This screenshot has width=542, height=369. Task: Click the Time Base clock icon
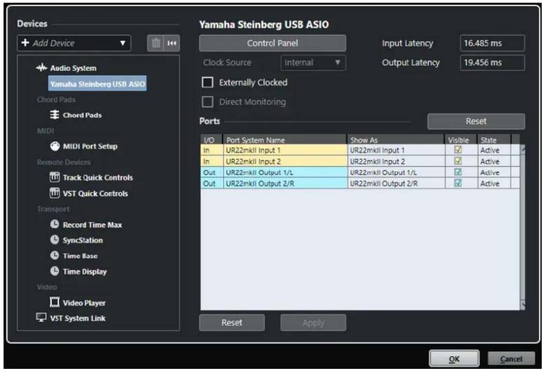(55, 256)
